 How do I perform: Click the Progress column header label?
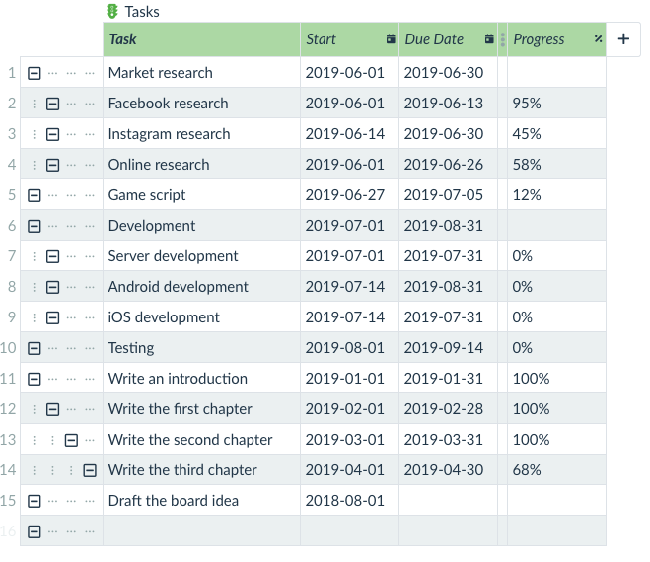[x=539, y=39]
